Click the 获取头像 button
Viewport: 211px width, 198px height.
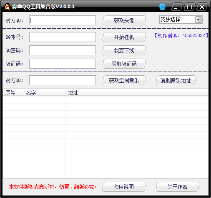124,20
